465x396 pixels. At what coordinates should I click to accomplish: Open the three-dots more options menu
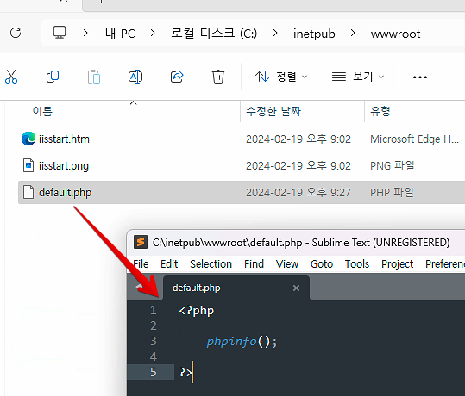[420, 77]
